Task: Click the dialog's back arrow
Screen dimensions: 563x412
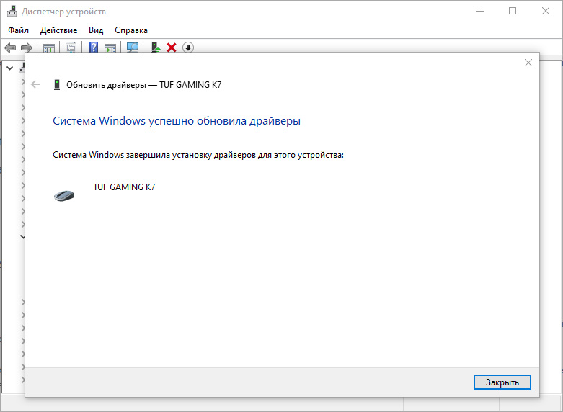Action: (35, 84)
